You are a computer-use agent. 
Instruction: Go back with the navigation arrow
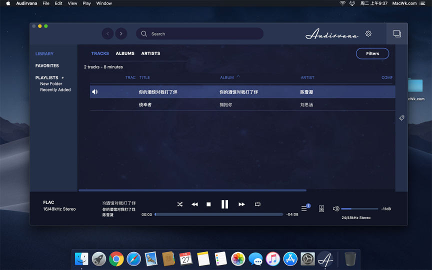[107, 33]
